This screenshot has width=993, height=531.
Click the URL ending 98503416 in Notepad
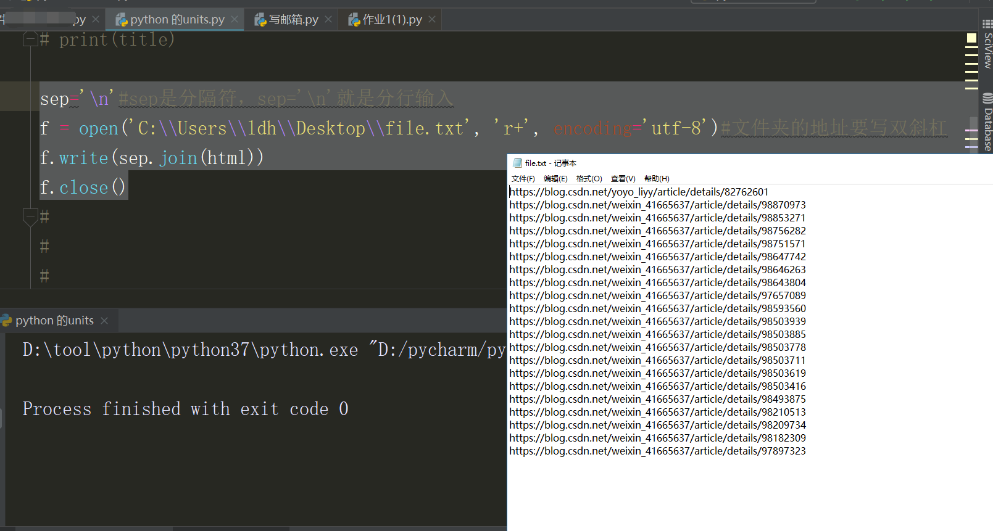[x=657, y=387]
